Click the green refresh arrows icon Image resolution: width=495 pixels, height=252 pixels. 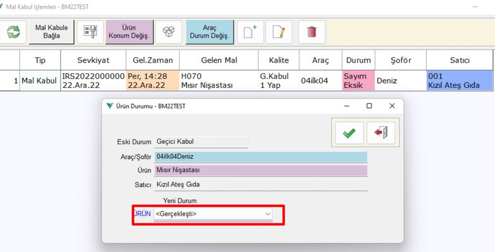coord(14,32)
